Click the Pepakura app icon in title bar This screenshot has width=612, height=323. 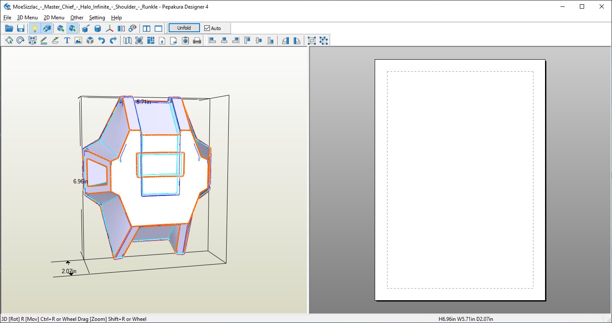pos(7,6)
